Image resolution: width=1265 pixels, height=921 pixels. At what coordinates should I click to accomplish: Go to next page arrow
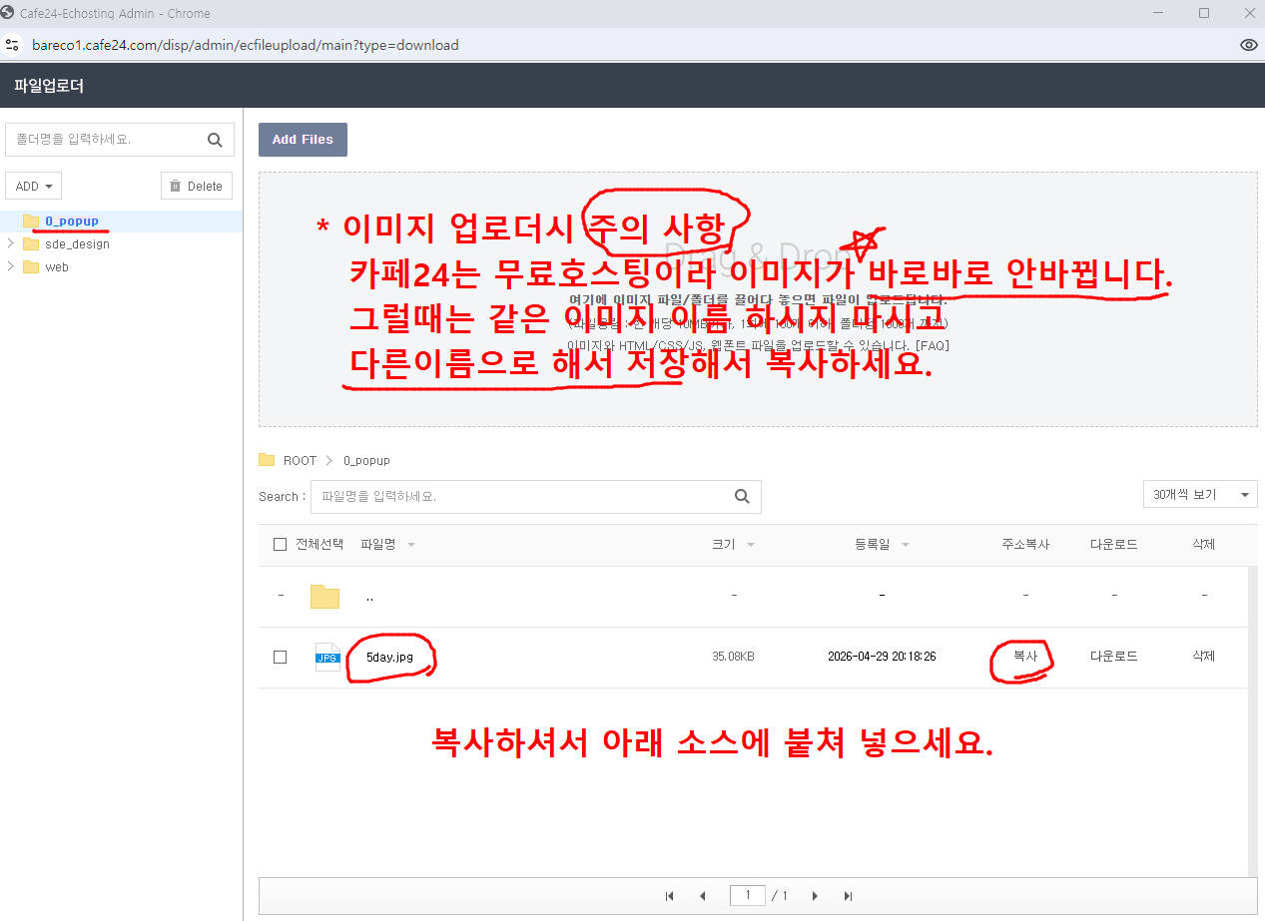point(816,896)
